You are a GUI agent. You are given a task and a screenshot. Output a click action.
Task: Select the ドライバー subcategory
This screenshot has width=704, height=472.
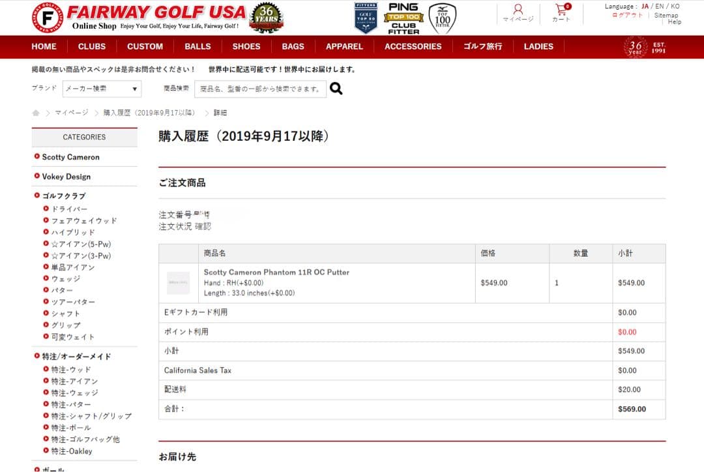point(69,209)
